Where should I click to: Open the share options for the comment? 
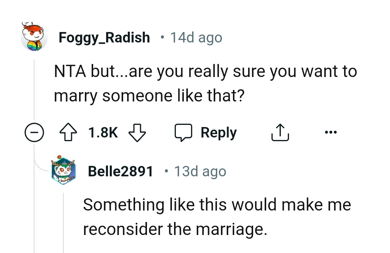280,132
